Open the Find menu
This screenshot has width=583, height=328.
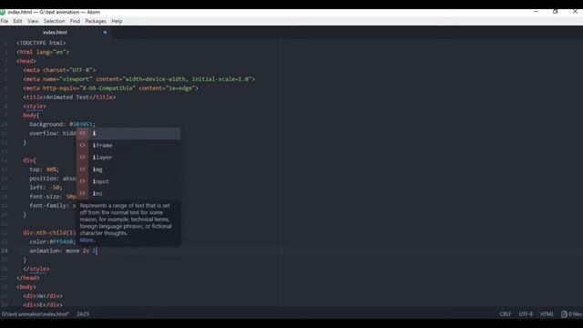point(75,21)
